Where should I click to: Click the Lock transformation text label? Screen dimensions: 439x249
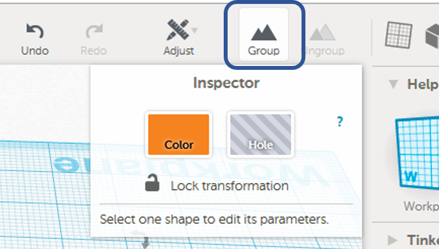pyautogui.click(x=230, y=186)
